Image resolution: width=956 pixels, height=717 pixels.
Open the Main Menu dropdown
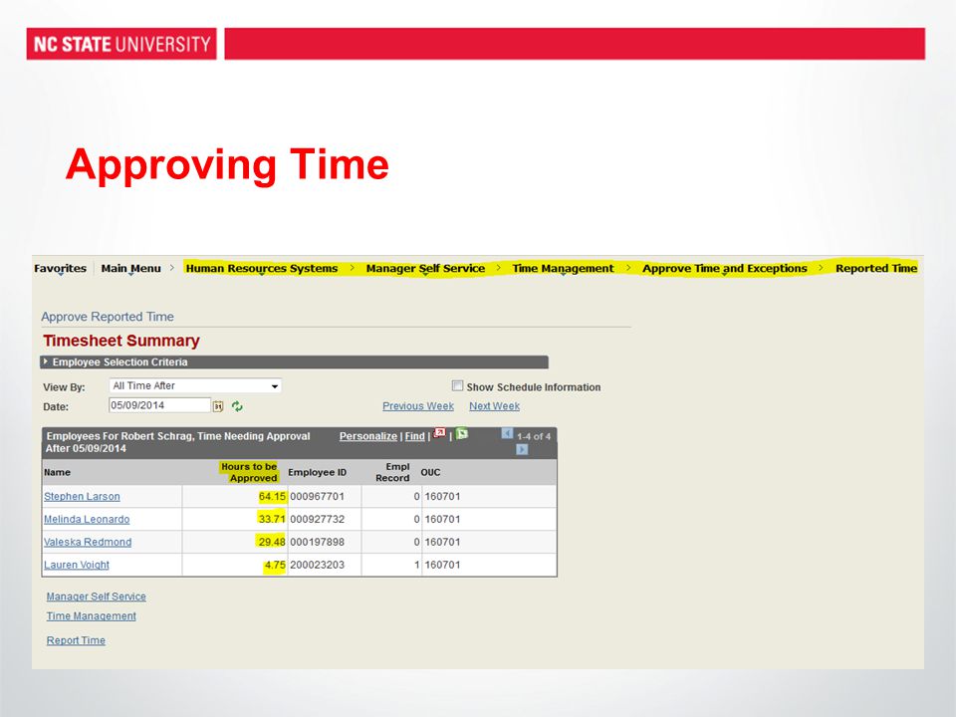point(131,268)
